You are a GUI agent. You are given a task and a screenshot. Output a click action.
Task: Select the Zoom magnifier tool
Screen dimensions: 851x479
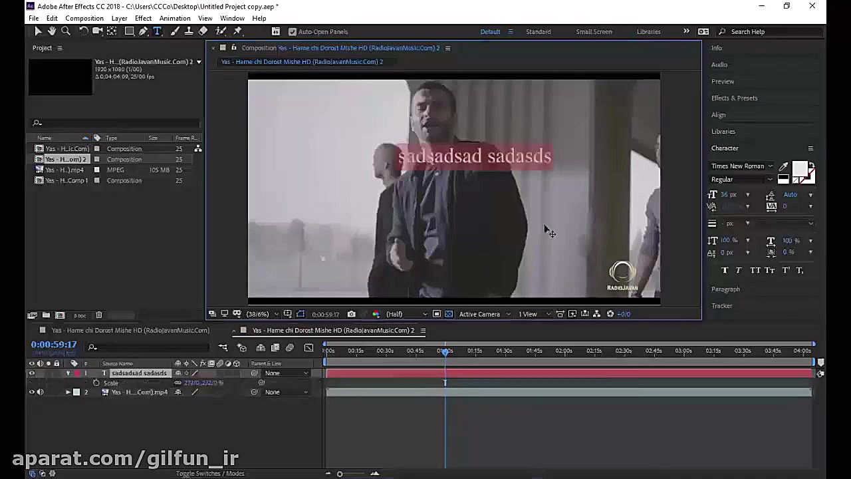[x=66, y=31]
